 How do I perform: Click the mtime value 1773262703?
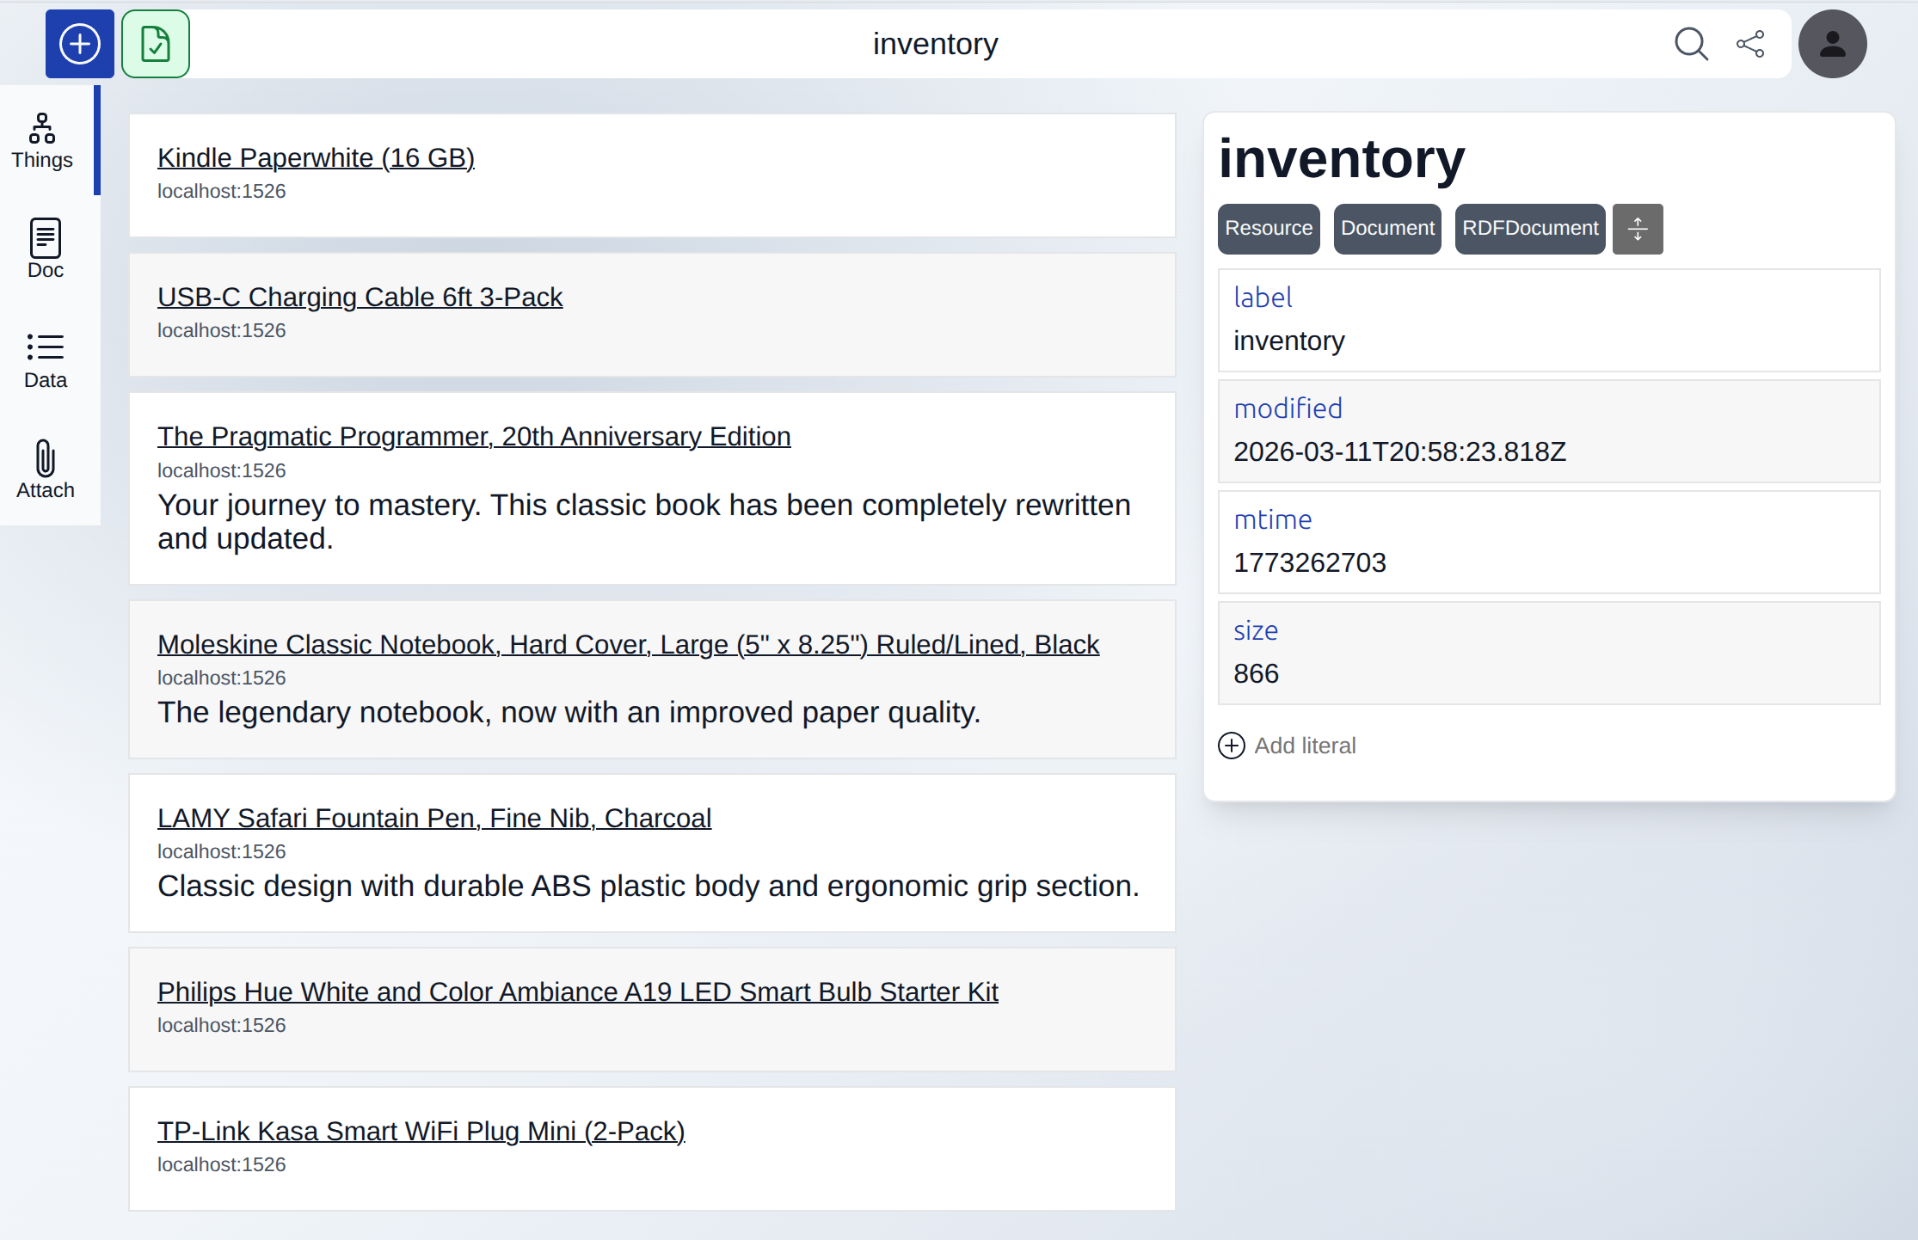click(x=1310, y=563)
